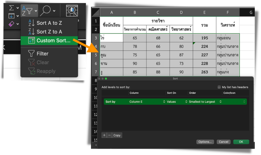This screenshot has height=155, width=261.
Task: Click the pink Clear eraser icon
Action: tap(11, 24)
